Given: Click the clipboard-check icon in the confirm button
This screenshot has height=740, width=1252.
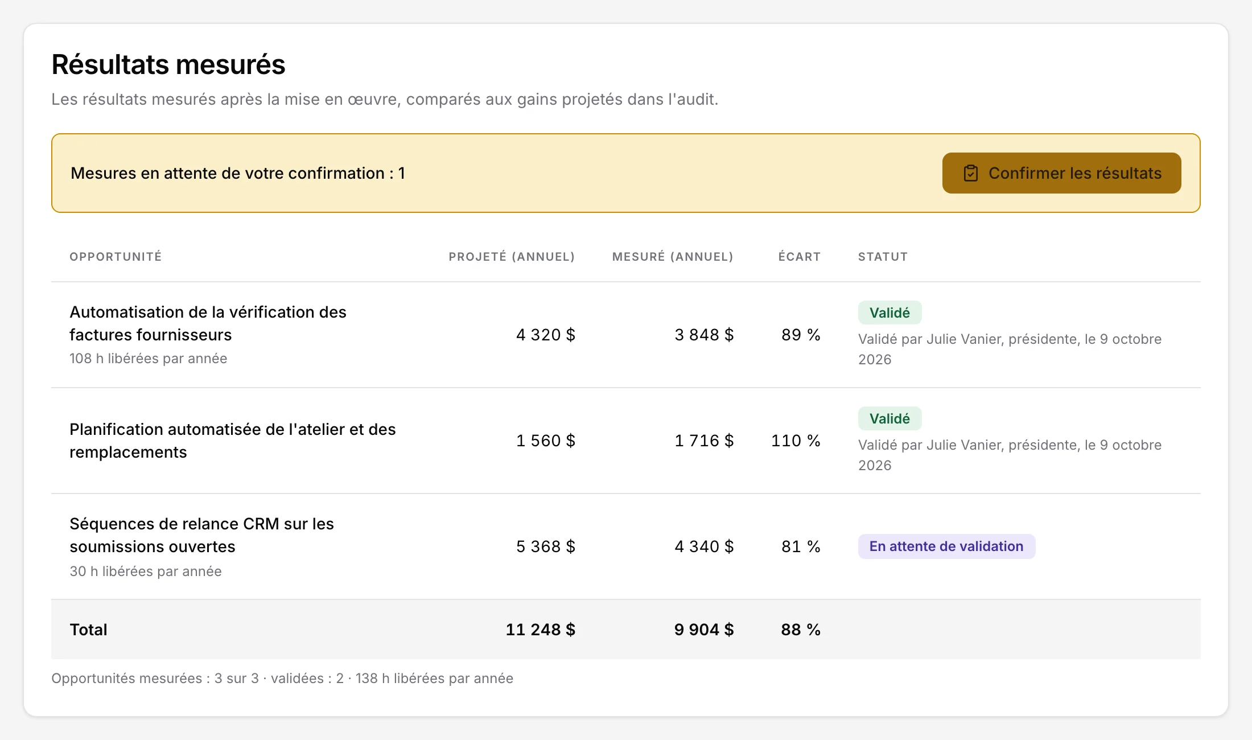Looking at the screenshot, I should 970,173.
